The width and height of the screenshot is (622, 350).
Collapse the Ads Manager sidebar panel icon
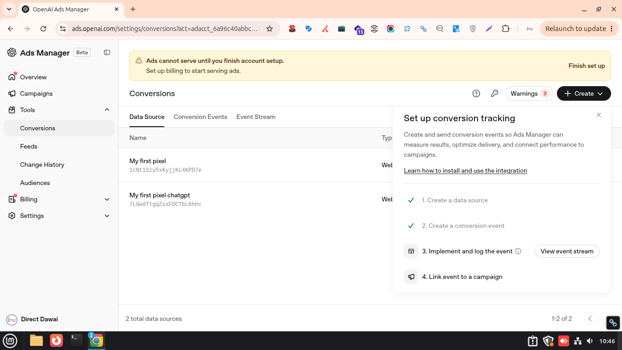(x=107, y=52)
